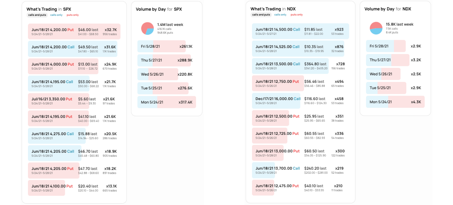Switch SPX list to calls only
453x205 pixels.
(x=56, y=15)
